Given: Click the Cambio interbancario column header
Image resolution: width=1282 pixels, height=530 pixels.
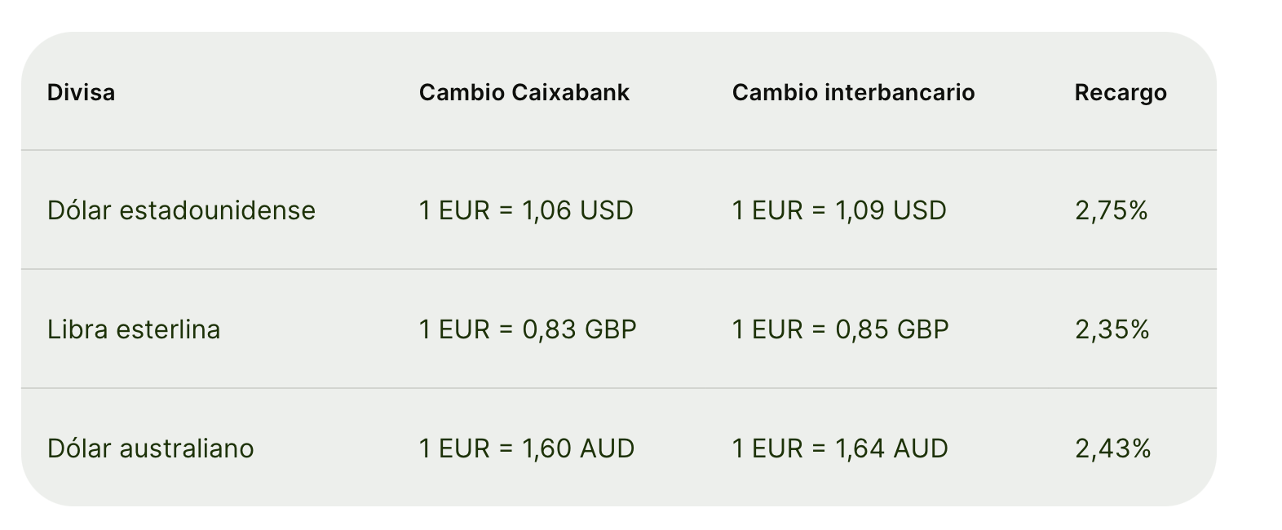Looking at the screenshot, I should click(x=854, y=92).
